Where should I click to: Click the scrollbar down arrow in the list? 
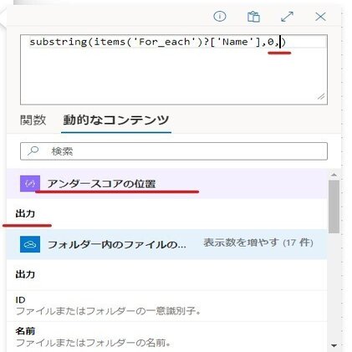pyautogui.click(x=334, y=345)
